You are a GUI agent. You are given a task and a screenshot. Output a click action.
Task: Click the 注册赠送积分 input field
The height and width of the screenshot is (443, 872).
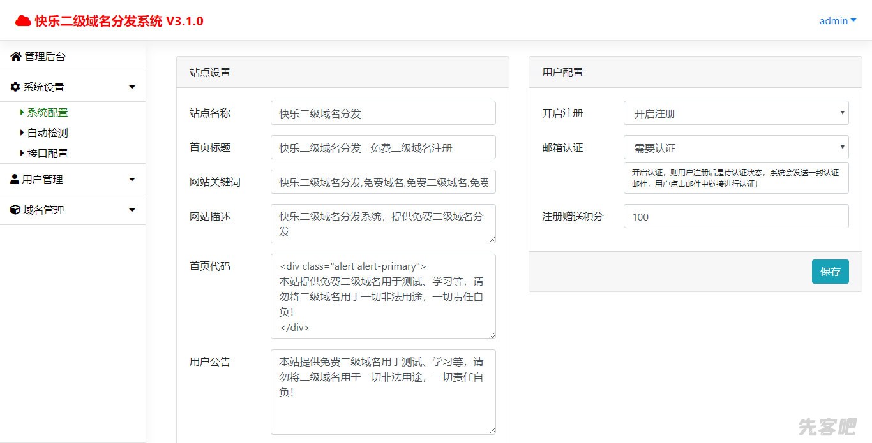point(735,217)
